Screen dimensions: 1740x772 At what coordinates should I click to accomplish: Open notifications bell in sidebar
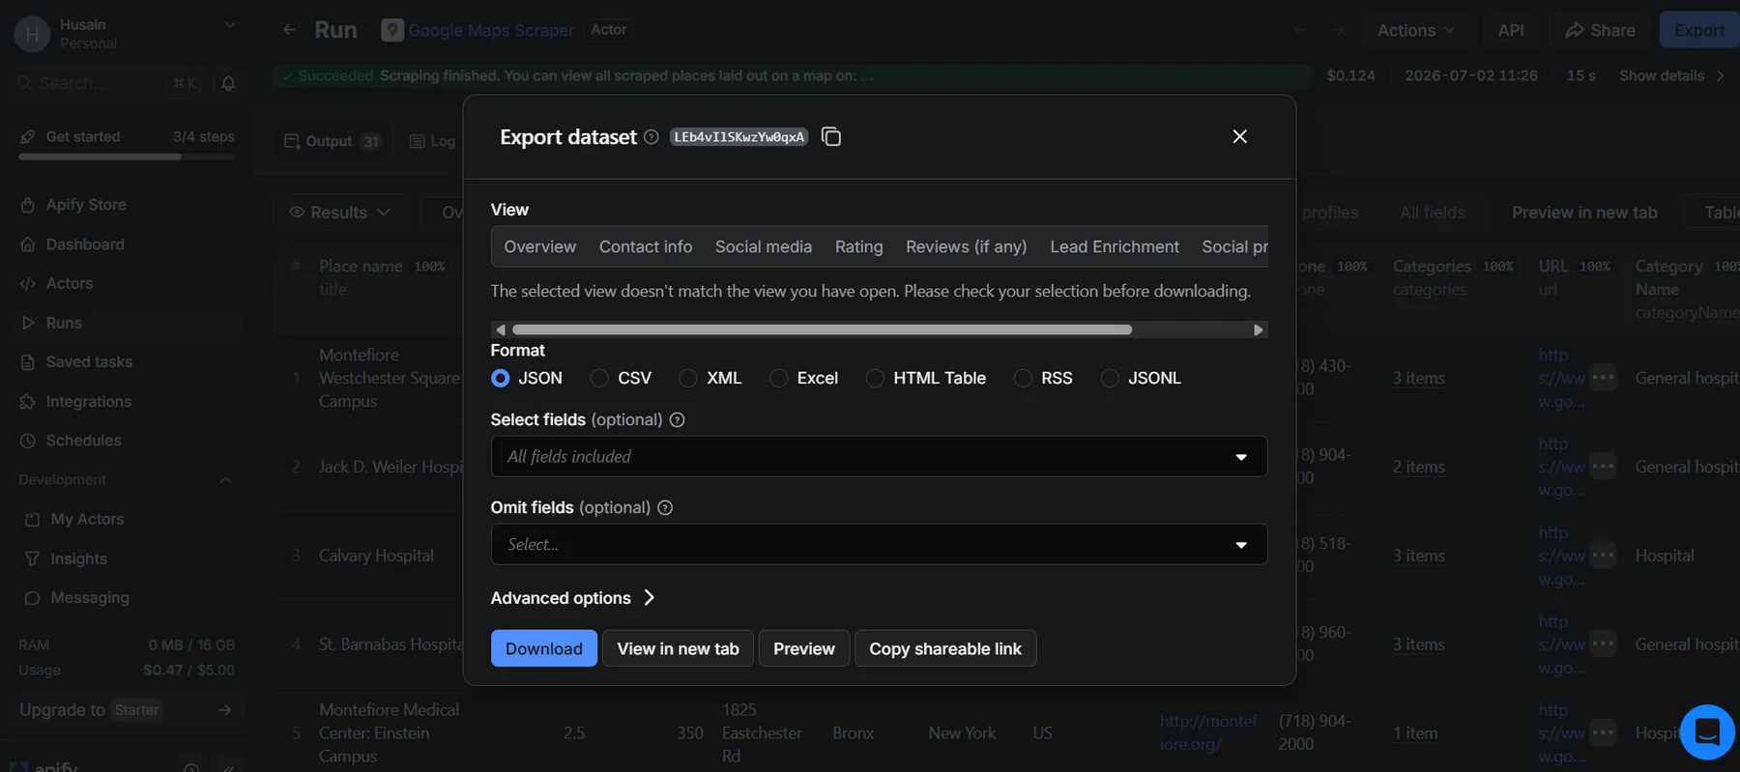(228, 83)
